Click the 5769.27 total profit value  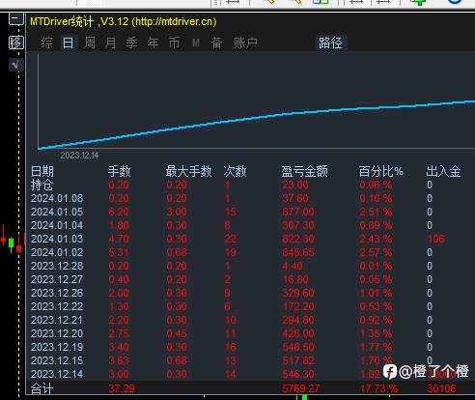pyautogui.click(x=300, y=388)
